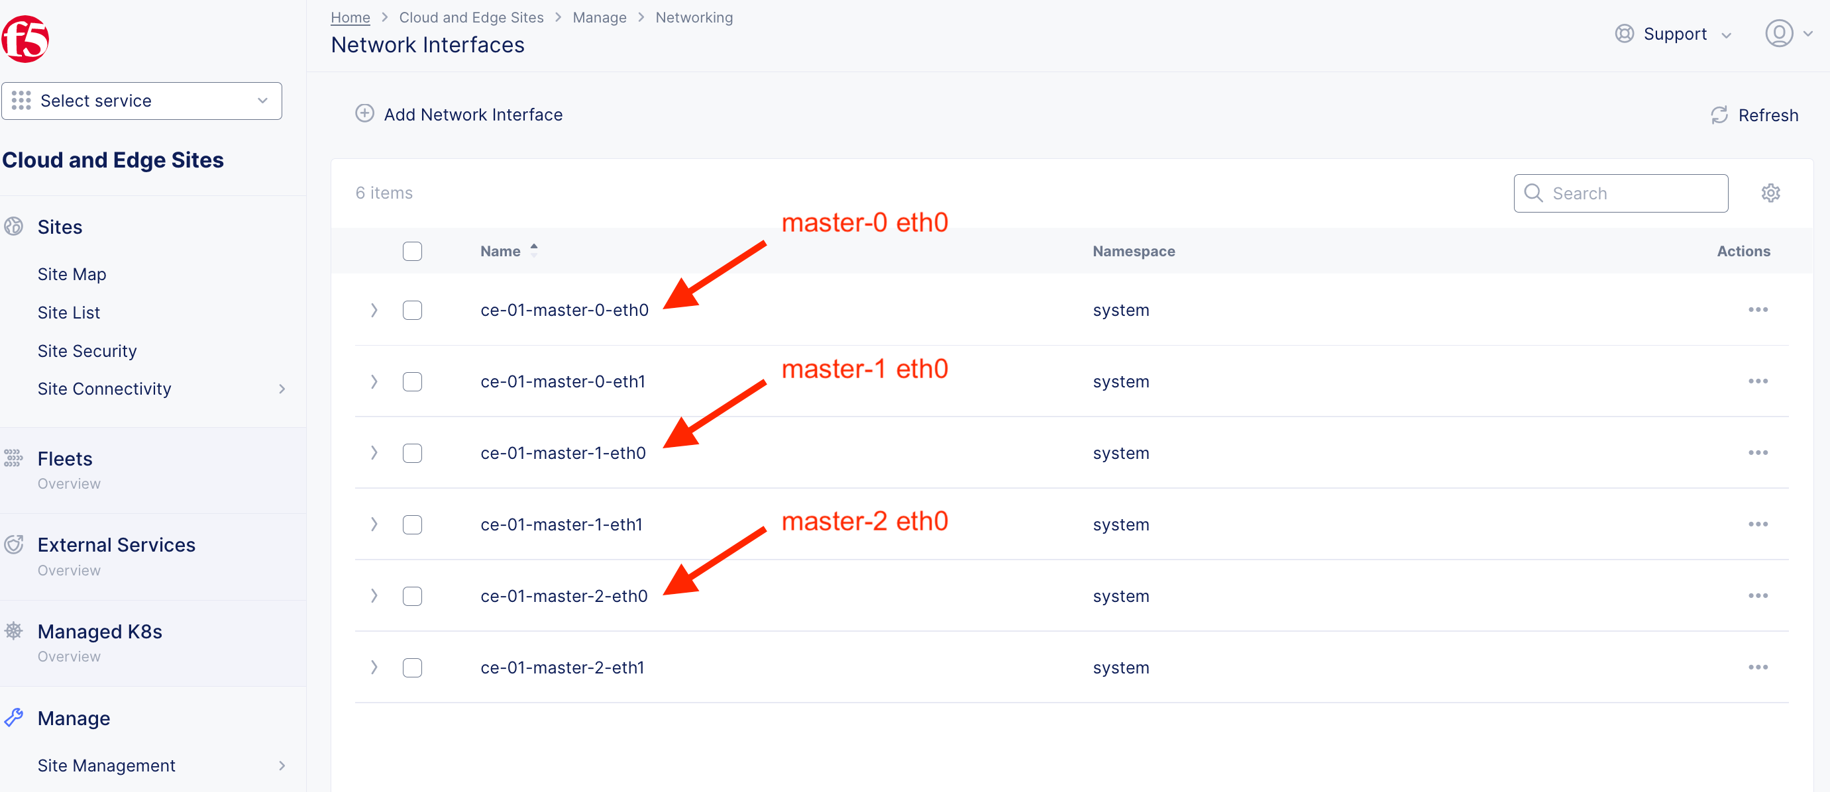Click the table settings gear icon
Viewport: 1830px width, 792px height.
1770,193
